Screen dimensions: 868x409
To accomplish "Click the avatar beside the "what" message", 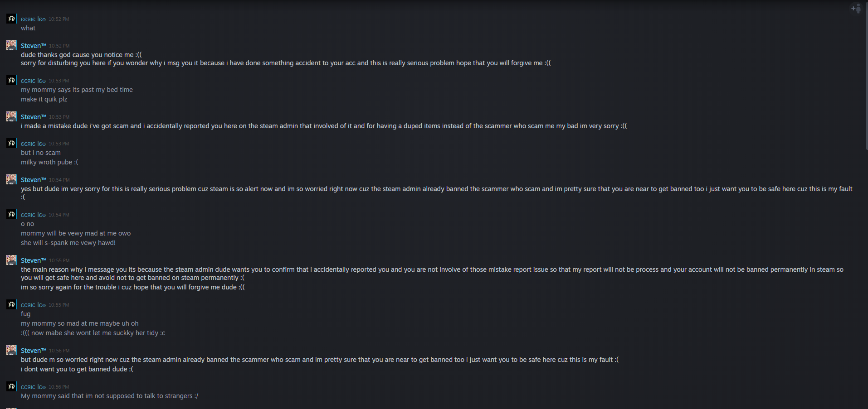I will [11, 19].
